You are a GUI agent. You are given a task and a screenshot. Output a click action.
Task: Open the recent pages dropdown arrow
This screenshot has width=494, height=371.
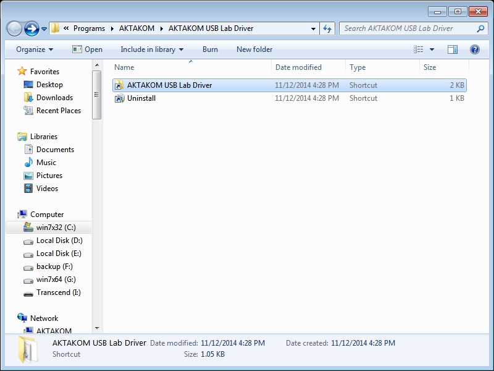[x=44, y=29]
